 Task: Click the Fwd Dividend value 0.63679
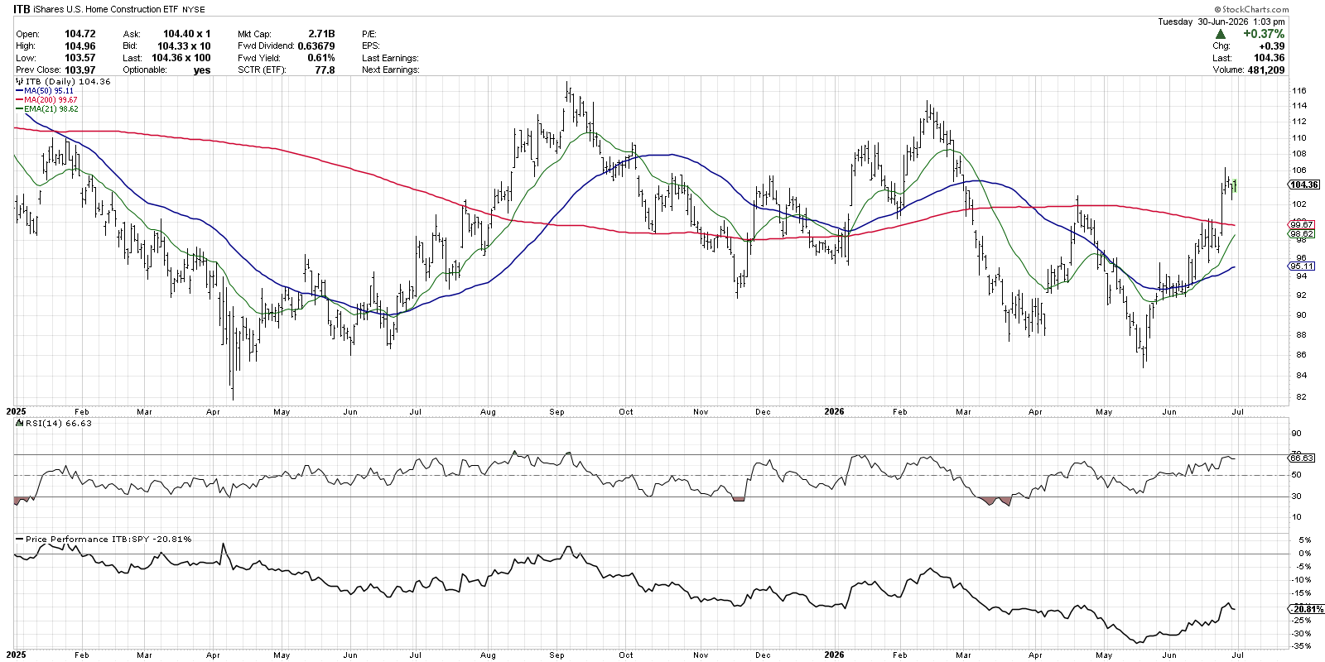(x=316, y=46)
